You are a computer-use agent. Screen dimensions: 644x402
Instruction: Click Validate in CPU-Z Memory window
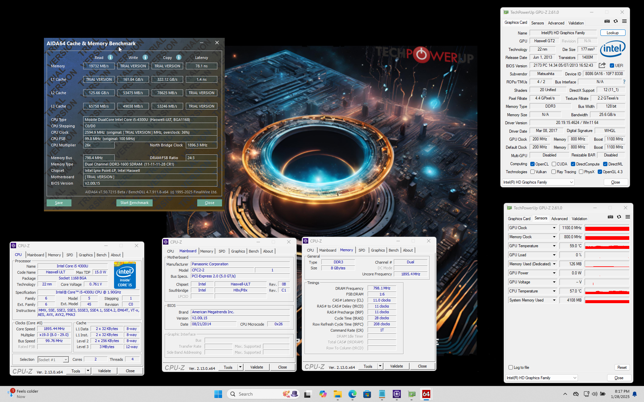pos(396,366)
